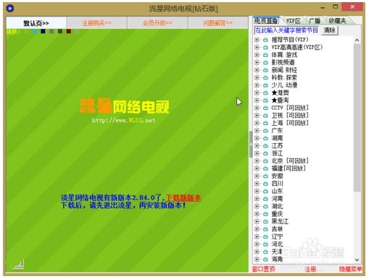Select the 海南 tree row

277,259
